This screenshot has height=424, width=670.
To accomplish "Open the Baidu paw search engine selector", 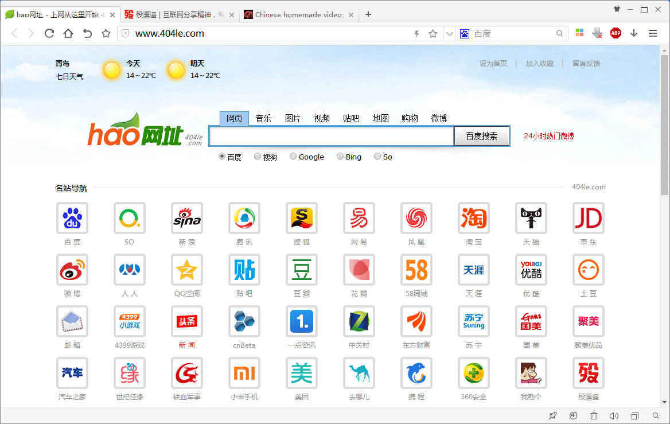I will point(465,34).
